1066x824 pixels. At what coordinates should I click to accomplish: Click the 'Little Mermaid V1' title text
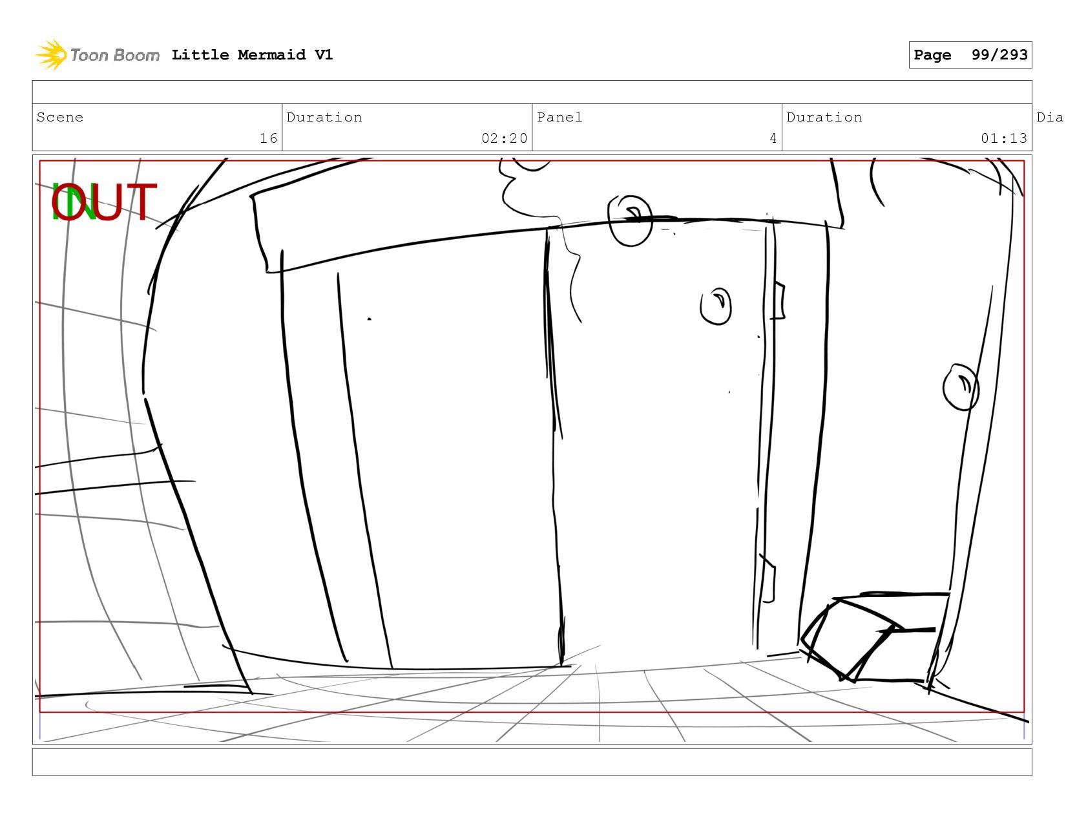pyautogui.click(x=252, y=55)
